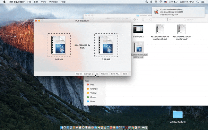Open Spotlight search magnifier icon
The width and height of the screenshot is (208, 130).
point(198,2)
